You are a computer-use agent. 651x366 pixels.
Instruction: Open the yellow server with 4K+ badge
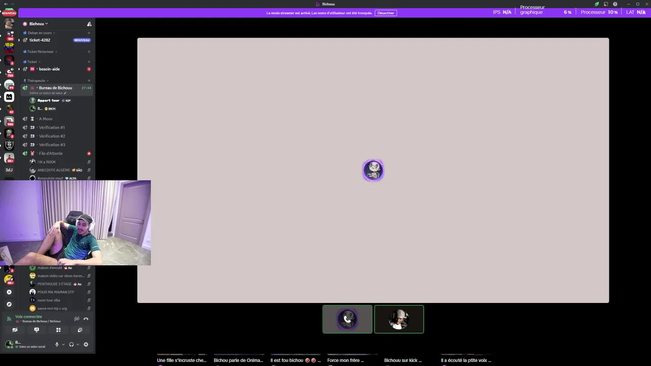[9, 279]
